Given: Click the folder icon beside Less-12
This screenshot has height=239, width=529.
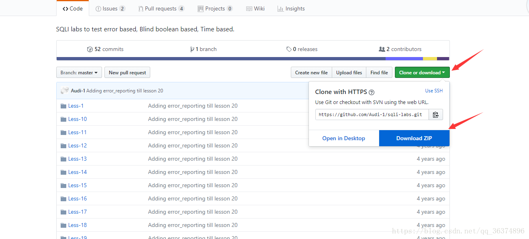Looking at the screenshot, I should point(63,146).
